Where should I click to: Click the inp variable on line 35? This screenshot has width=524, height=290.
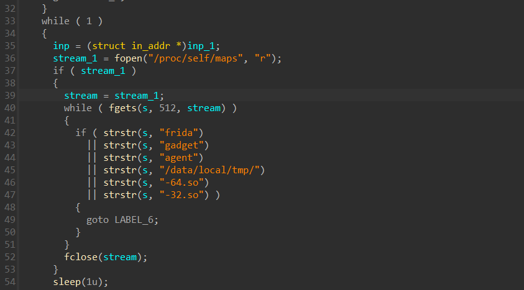pyautogui.click(x=61, y=46)
